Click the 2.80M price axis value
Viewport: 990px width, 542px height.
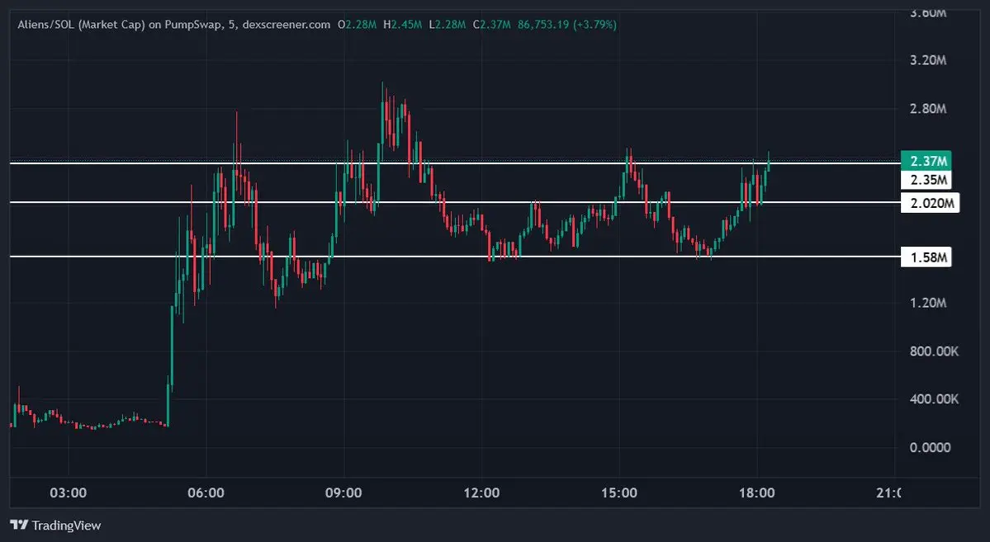(x=928, y=109)
